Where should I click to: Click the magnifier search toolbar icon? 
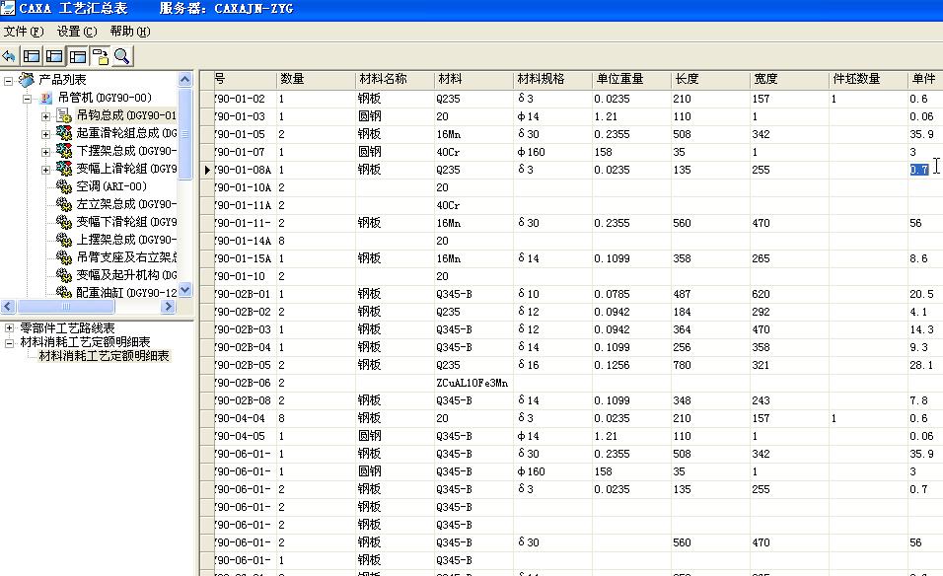click(122, 56)
